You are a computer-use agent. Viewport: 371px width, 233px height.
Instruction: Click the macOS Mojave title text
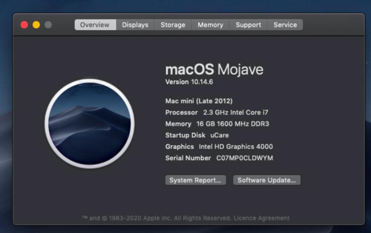coord(214,69)
